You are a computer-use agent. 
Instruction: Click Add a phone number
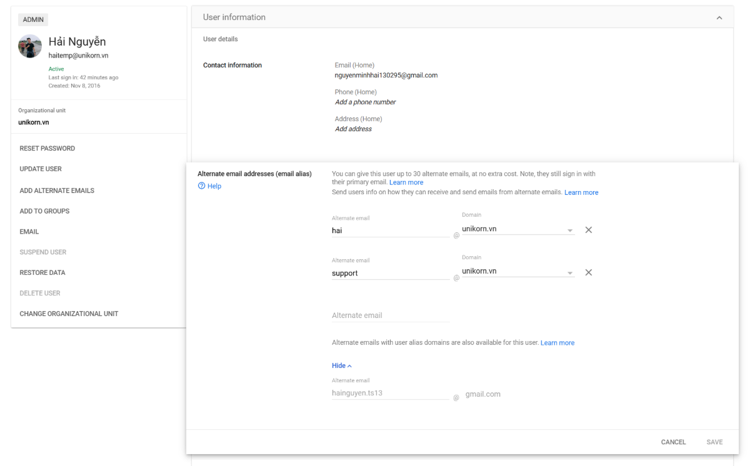[365, 102]
